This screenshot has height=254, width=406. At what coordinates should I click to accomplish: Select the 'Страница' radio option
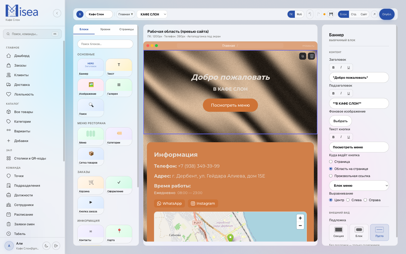pos(331,162)
